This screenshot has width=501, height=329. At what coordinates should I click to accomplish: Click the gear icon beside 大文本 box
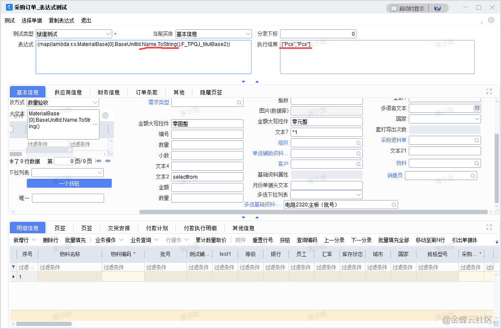[x=105, y=115]
